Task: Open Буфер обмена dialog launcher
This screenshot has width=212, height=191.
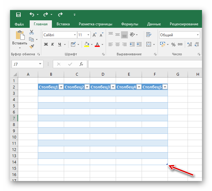Action: (39, 54)
